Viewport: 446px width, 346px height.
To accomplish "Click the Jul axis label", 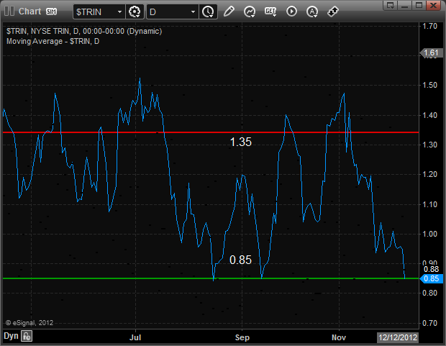I will pos(135,337).
